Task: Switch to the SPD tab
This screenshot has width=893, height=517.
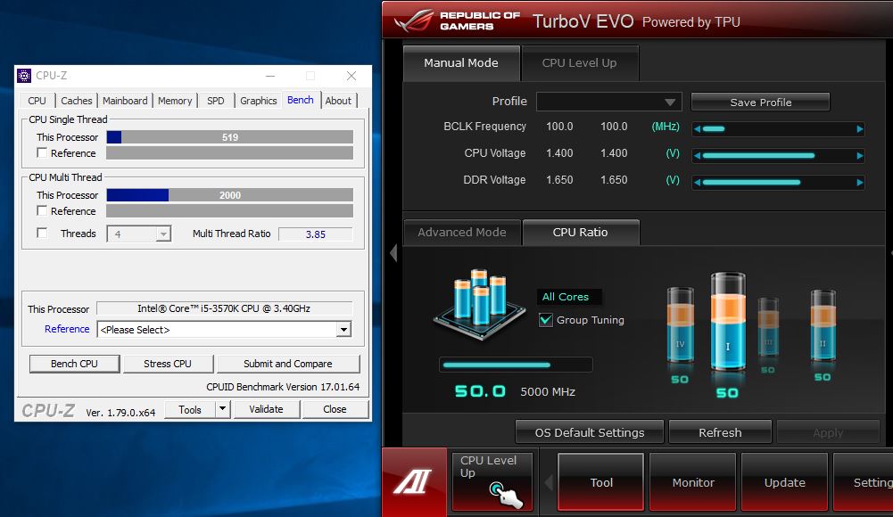Action: (215, 101)
